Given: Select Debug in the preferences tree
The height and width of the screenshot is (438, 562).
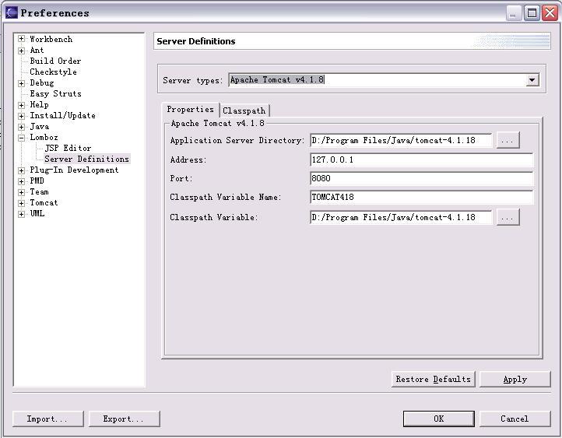Looking at the screenshot, I should coord(41,82).
